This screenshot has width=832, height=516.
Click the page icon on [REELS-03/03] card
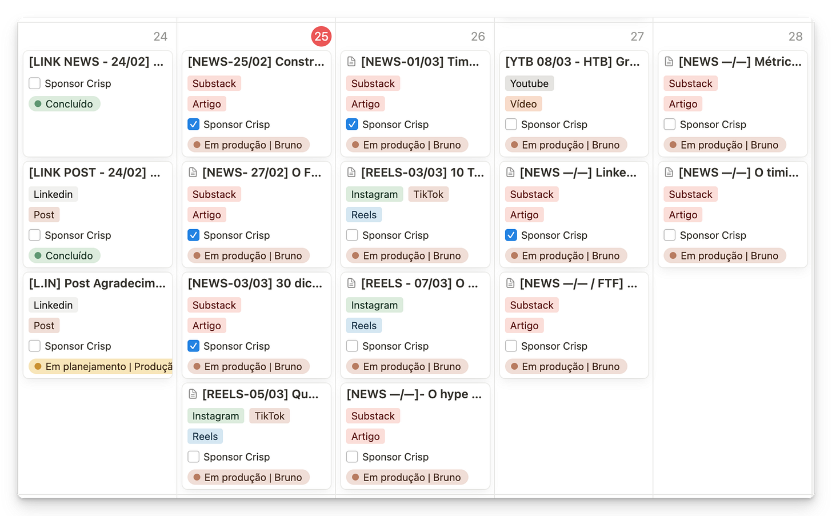[x=351, y=173]
